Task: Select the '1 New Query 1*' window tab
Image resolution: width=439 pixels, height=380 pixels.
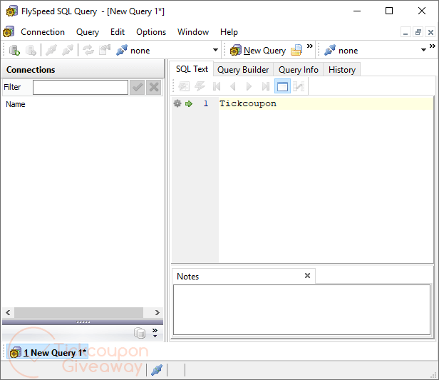Action: tap(47, 352)
